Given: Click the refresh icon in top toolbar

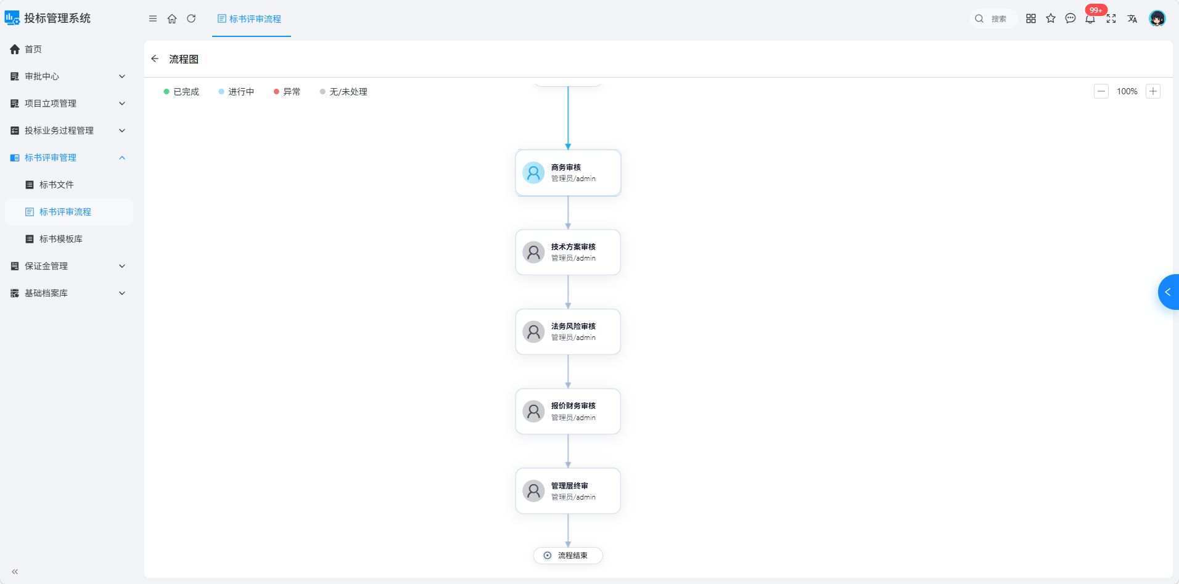Looking at the screenshot, I should 191,18.
